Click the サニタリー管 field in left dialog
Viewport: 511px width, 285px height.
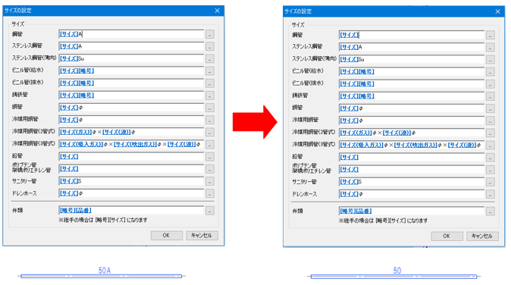(x=131, y=181)
